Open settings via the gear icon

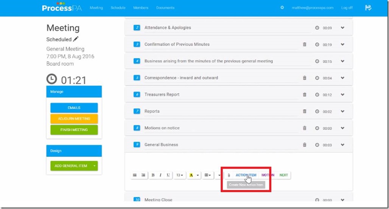(x=282, y=8)
